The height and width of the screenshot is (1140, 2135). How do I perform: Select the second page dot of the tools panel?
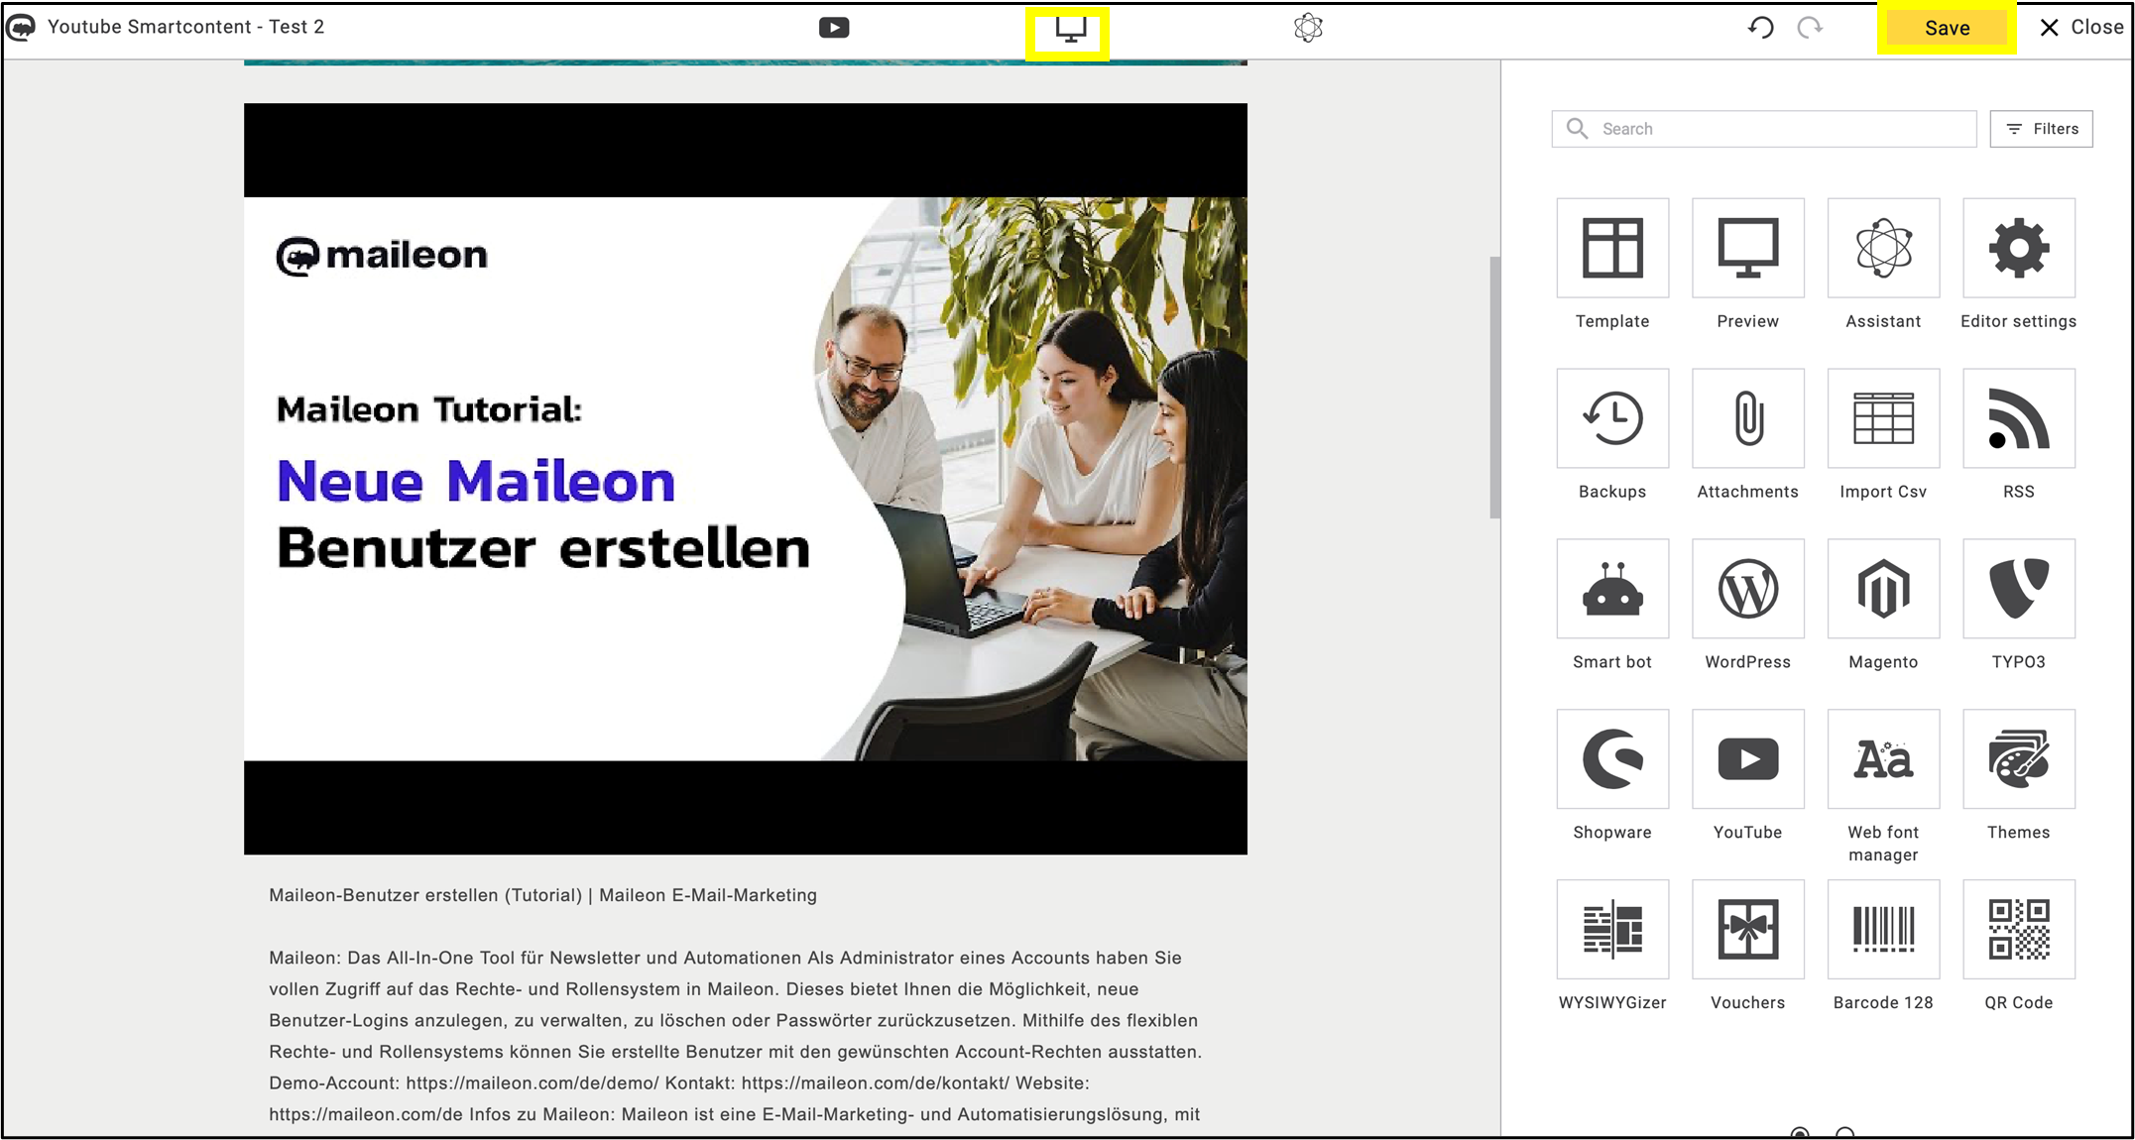pyautogui.click(x=1844, y=1133)
